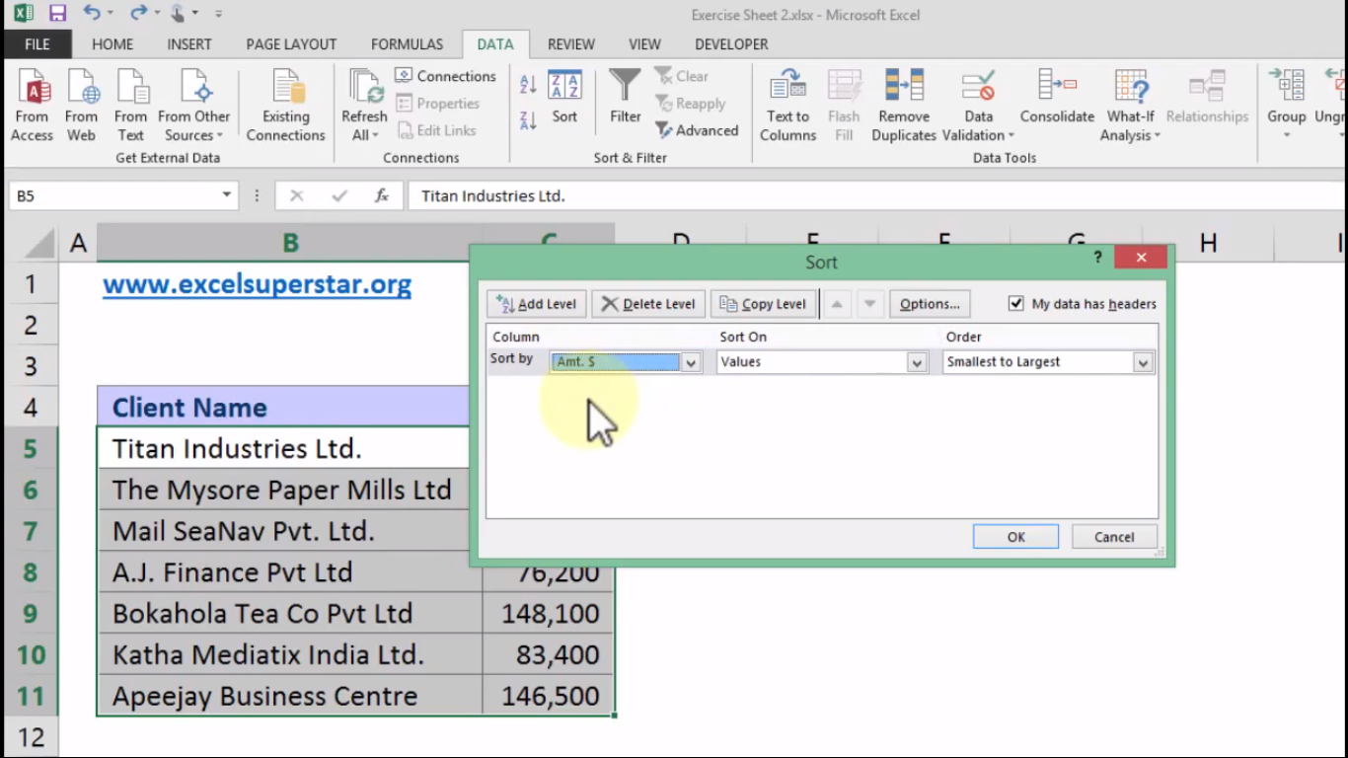Click the Save icon in quick access toolbar
The height and width of the screenshot is (758, 1348).
57,14
